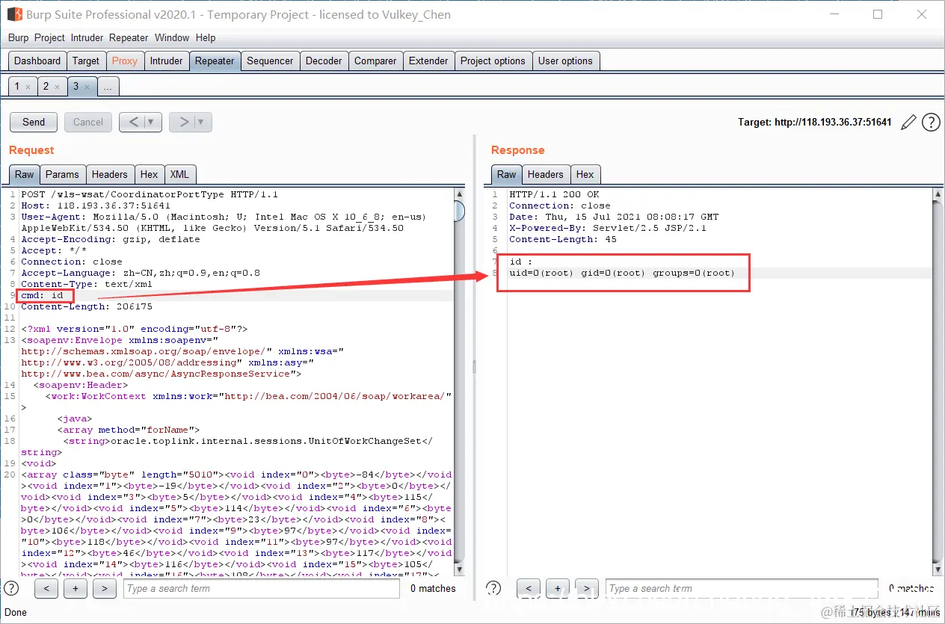The image size is (945, 624).
Task: Click response search previous match button
Action: [x=529, y=588]
